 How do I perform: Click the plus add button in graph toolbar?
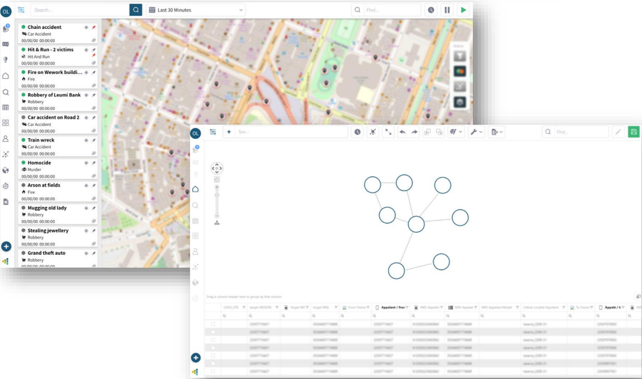(x=229, y=132)
